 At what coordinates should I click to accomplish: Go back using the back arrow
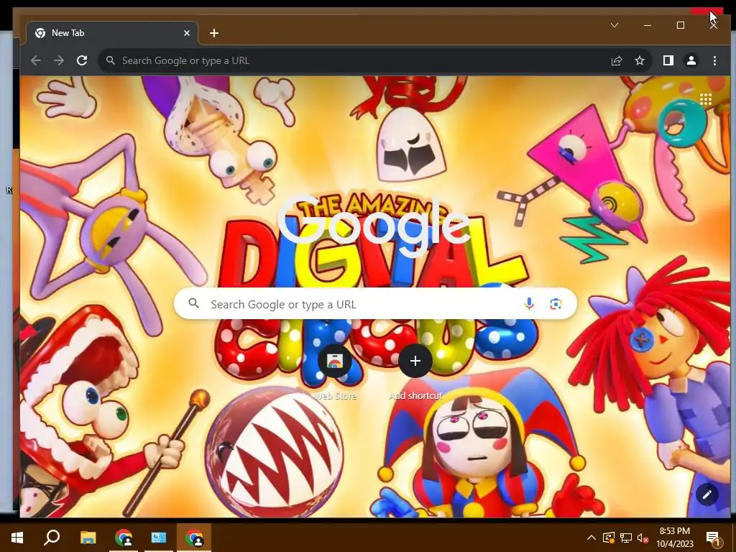(36, 60)
